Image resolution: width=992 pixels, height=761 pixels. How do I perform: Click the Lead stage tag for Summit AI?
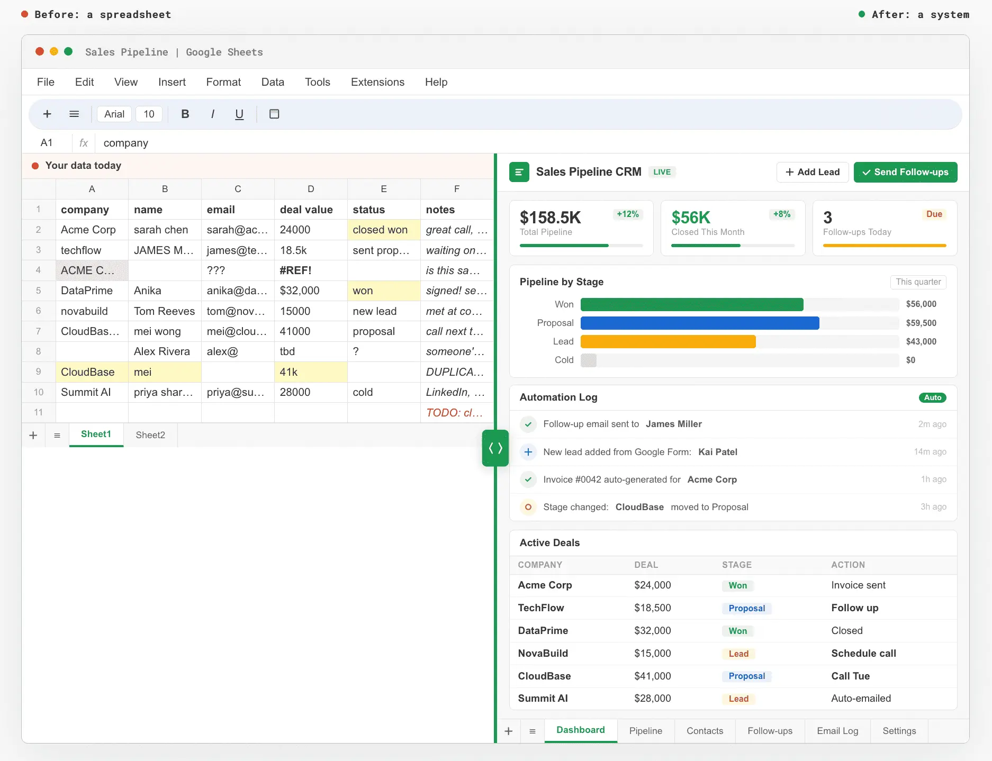point(738,699)
